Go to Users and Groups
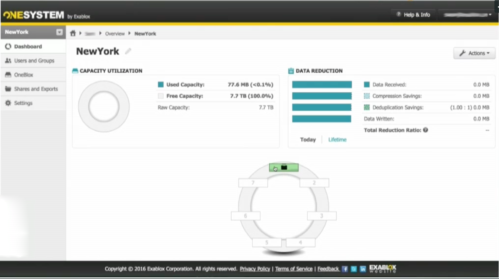This screenshot has width=499, height=279. pos(33,61)
